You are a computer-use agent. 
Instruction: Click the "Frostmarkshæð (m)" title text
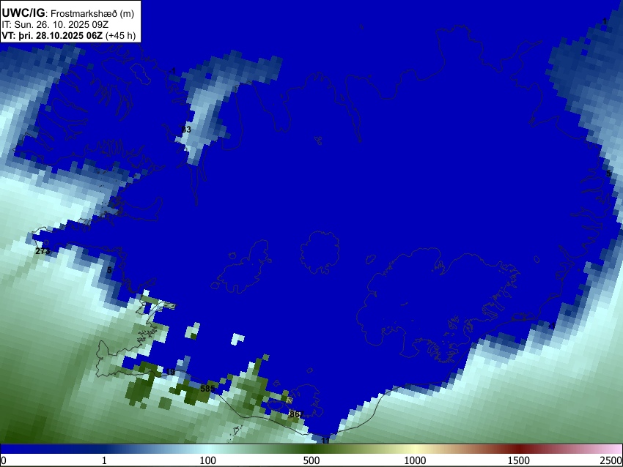pyautogui.click(x=92, y=13)
